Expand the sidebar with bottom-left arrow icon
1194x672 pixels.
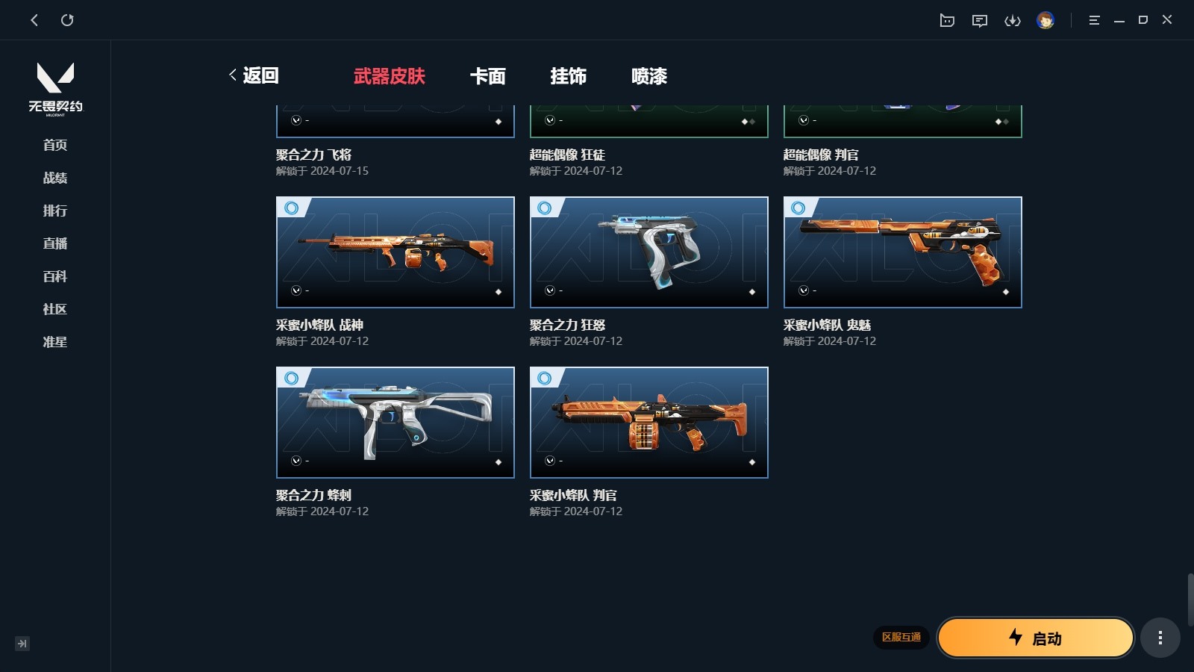(x=22, y=644)
